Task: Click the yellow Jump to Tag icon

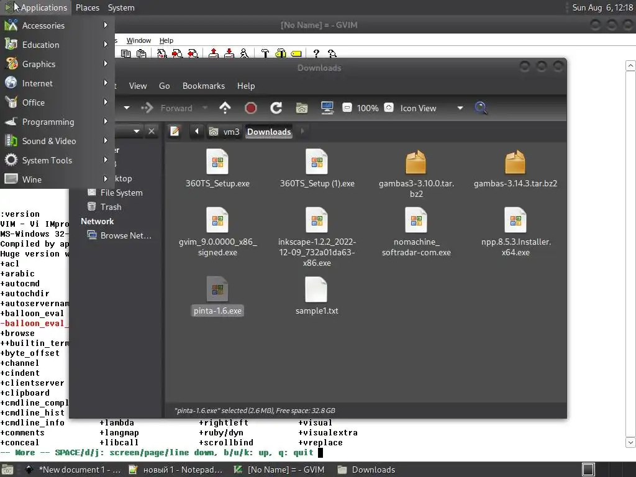Action: click(296, 53)
